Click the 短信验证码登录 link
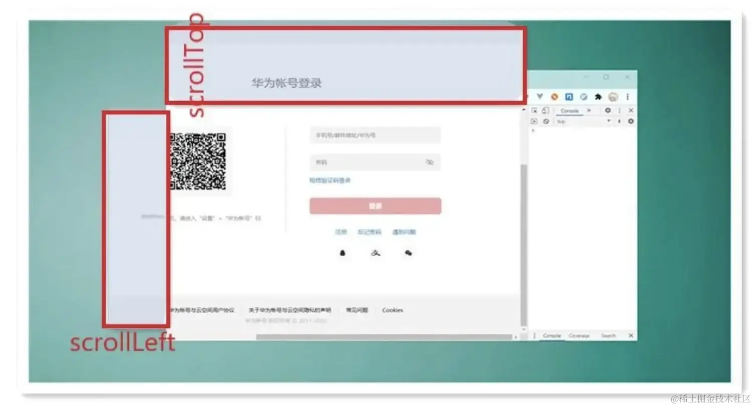The height and width of the screenshot is (407, 754). coord(330,180)
